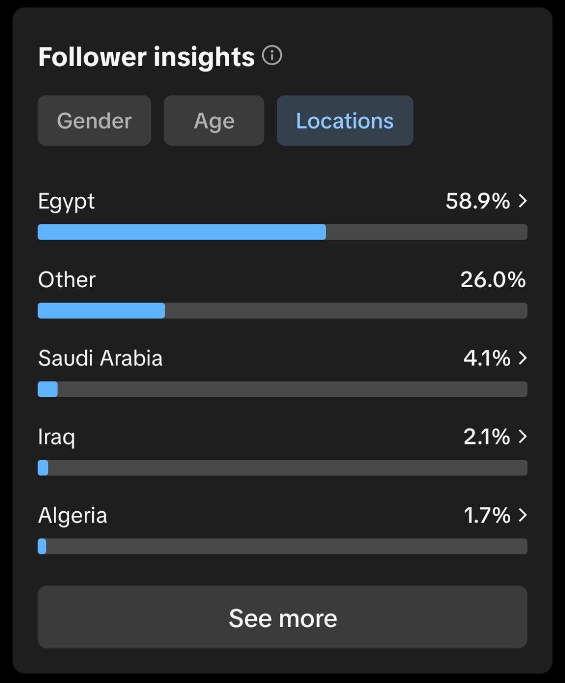
Task: Click the chevron next to Saudi Arabia
Action: tap(522, 358)
